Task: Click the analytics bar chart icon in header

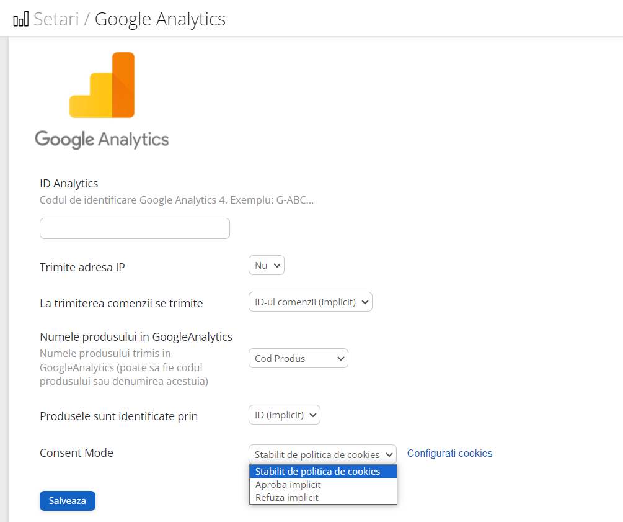Action: (x=21, y=19)
